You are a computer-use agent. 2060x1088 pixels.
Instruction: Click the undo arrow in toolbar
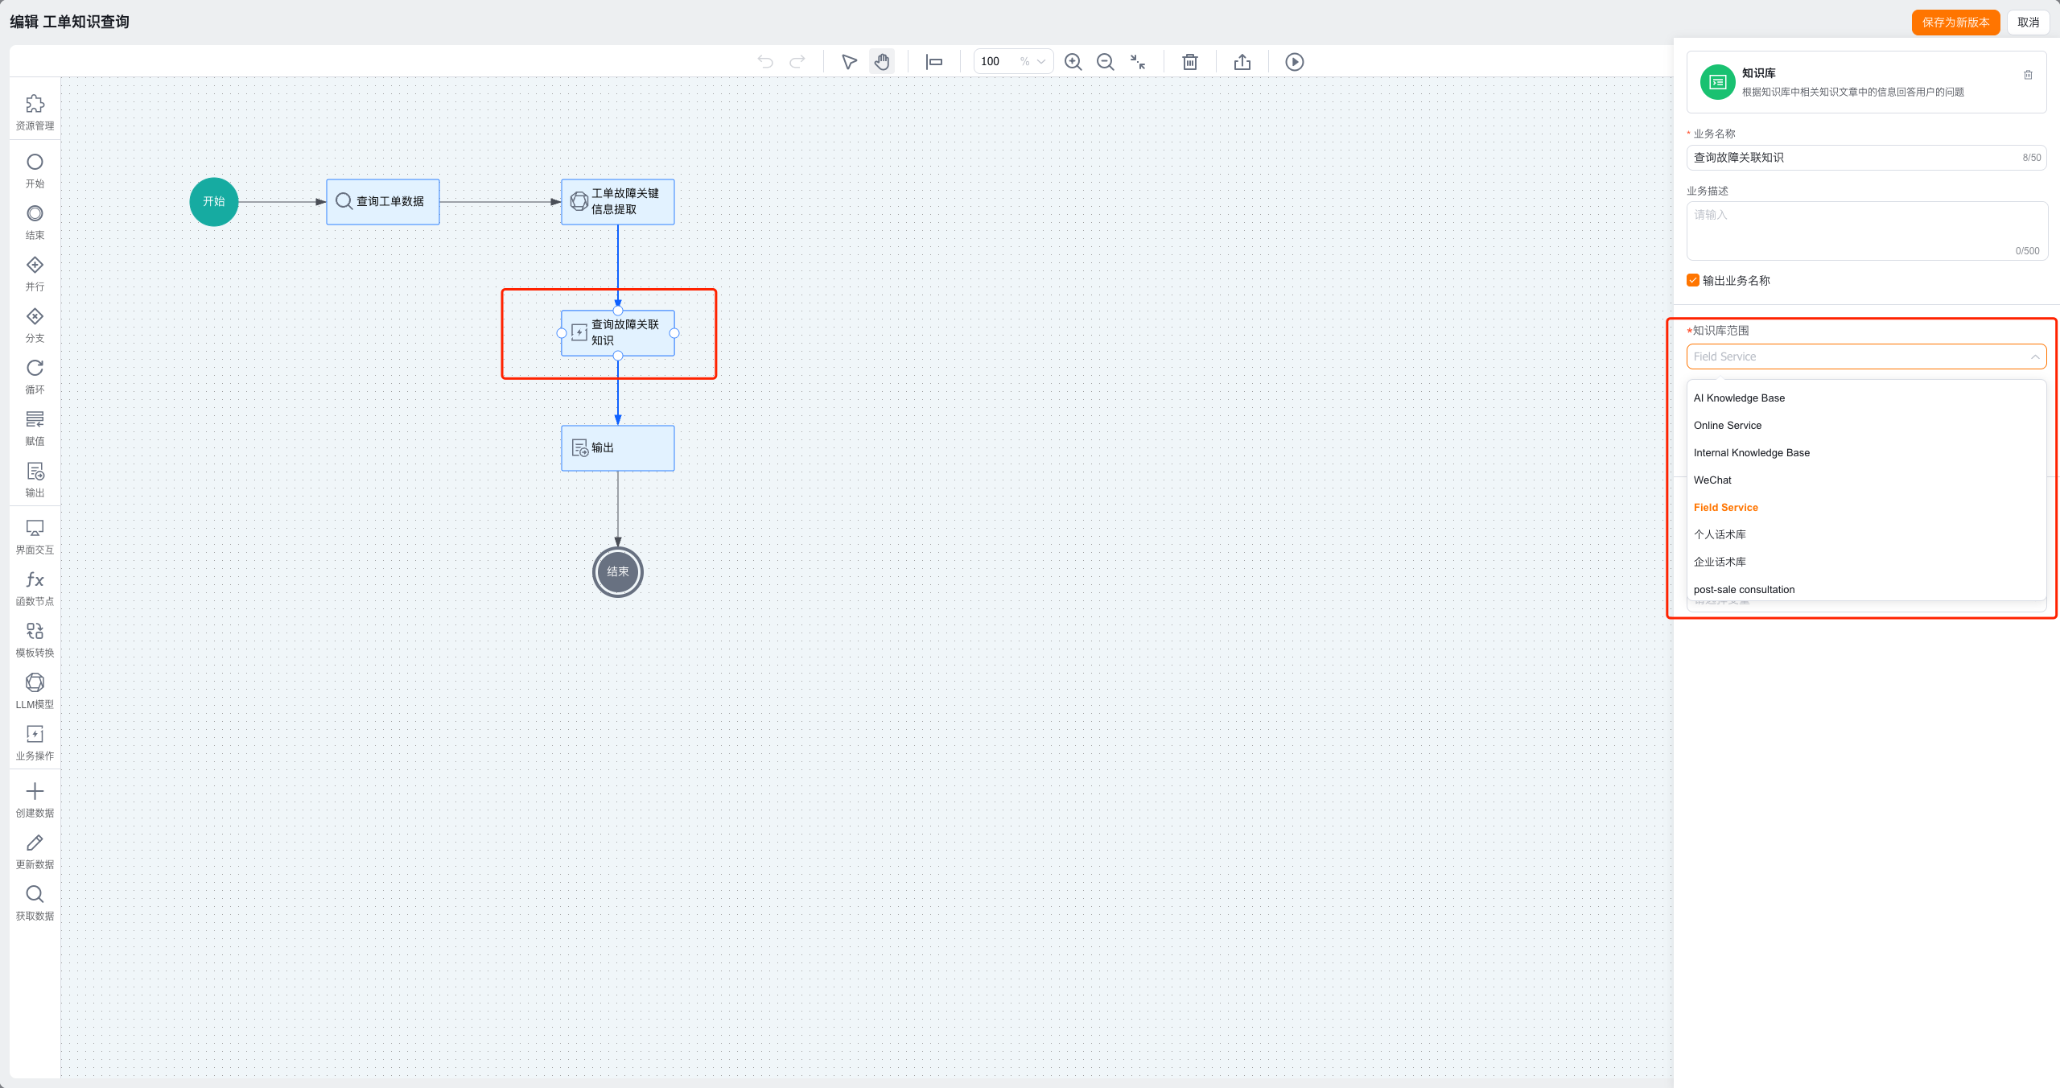click(765, 62)
